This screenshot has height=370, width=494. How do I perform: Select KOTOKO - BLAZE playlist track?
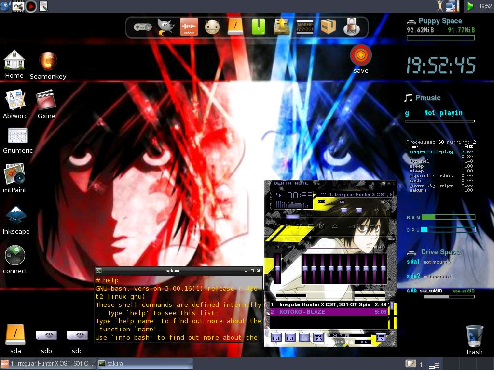click(x=329, y=312)
